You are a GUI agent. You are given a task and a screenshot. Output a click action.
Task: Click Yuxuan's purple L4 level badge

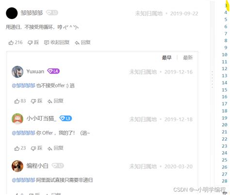coord(53,71)
